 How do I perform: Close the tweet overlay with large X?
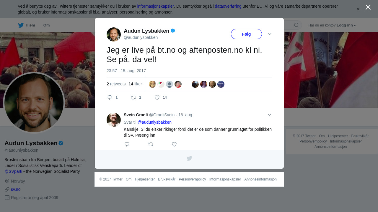point(368,7)
